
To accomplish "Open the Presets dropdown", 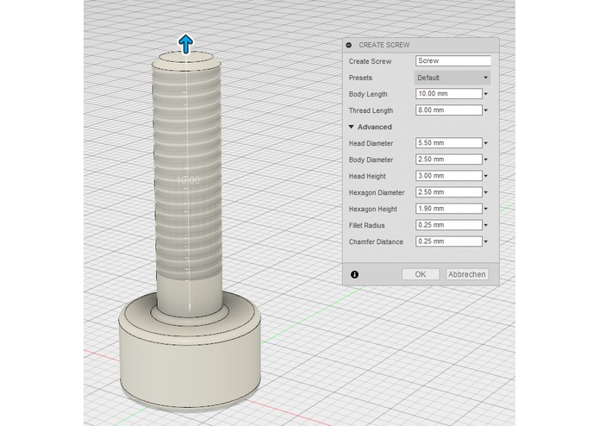I will click(x=452, y=78).
